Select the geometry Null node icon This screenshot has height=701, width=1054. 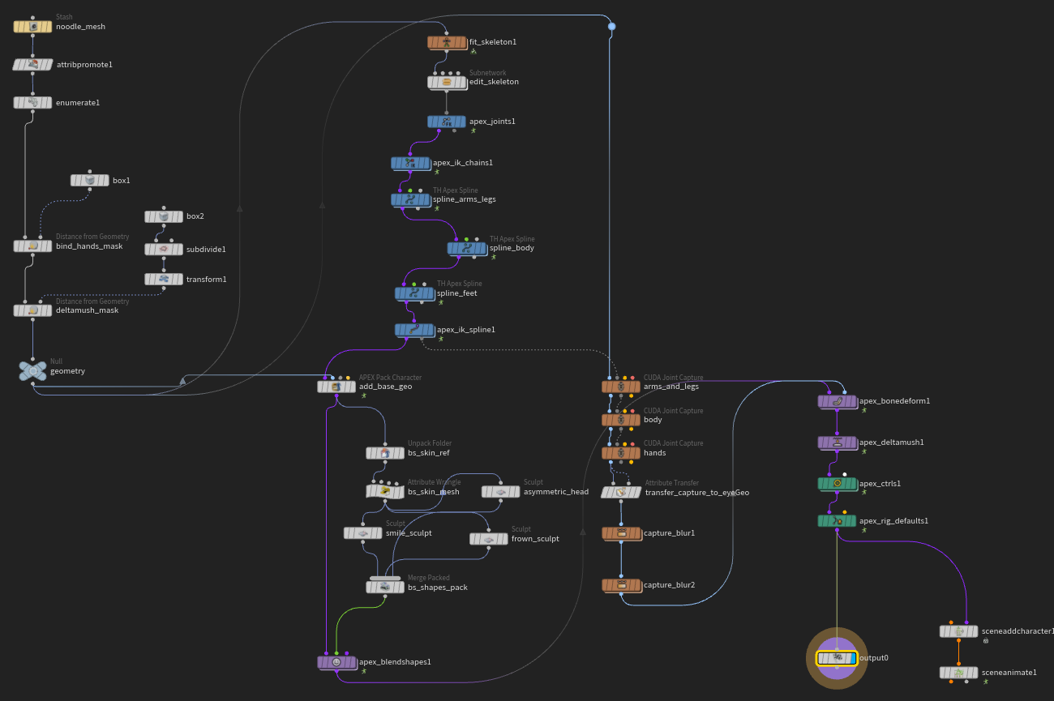point(32,371)
